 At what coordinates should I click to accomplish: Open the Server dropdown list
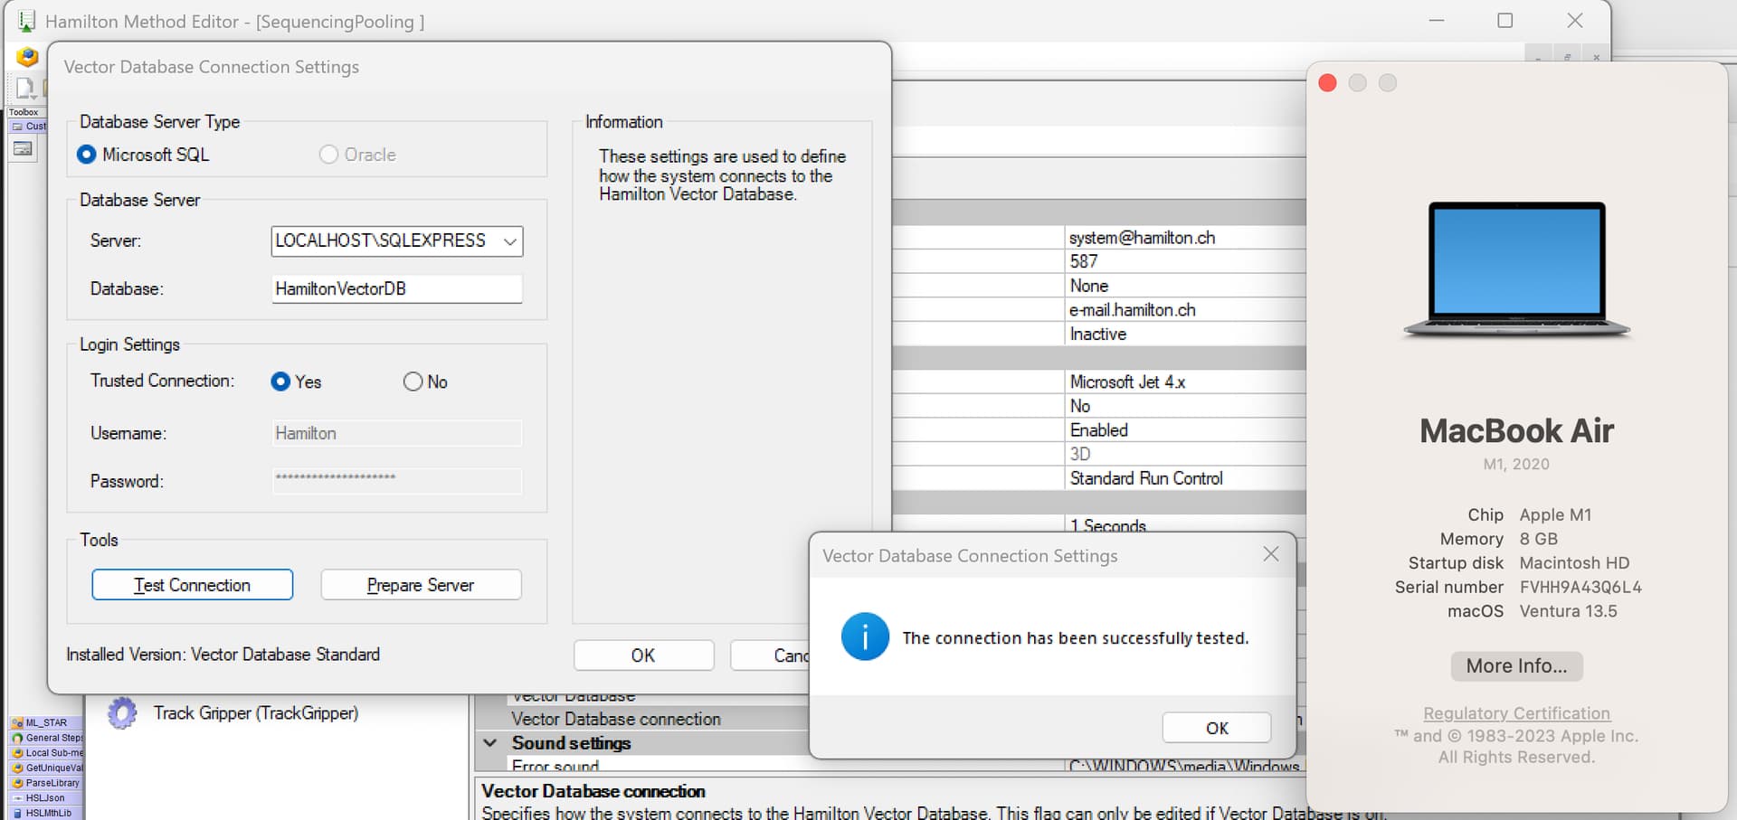pos(510,241)
